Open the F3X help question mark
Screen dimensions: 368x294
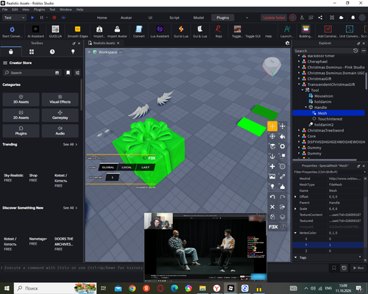[x=283, y=227]
